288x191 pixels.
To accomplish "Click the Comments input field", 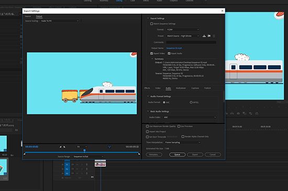I will pos(191,42).
